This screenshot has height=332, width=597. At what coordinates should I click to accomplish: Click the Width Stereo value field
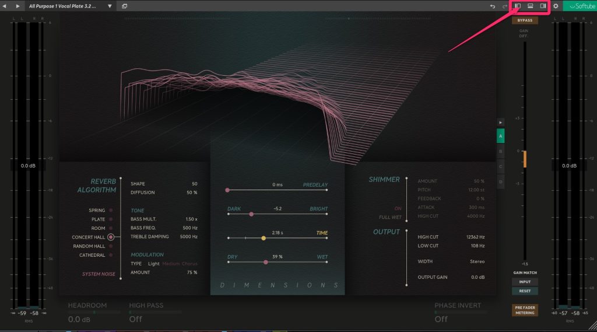point(477,261)
